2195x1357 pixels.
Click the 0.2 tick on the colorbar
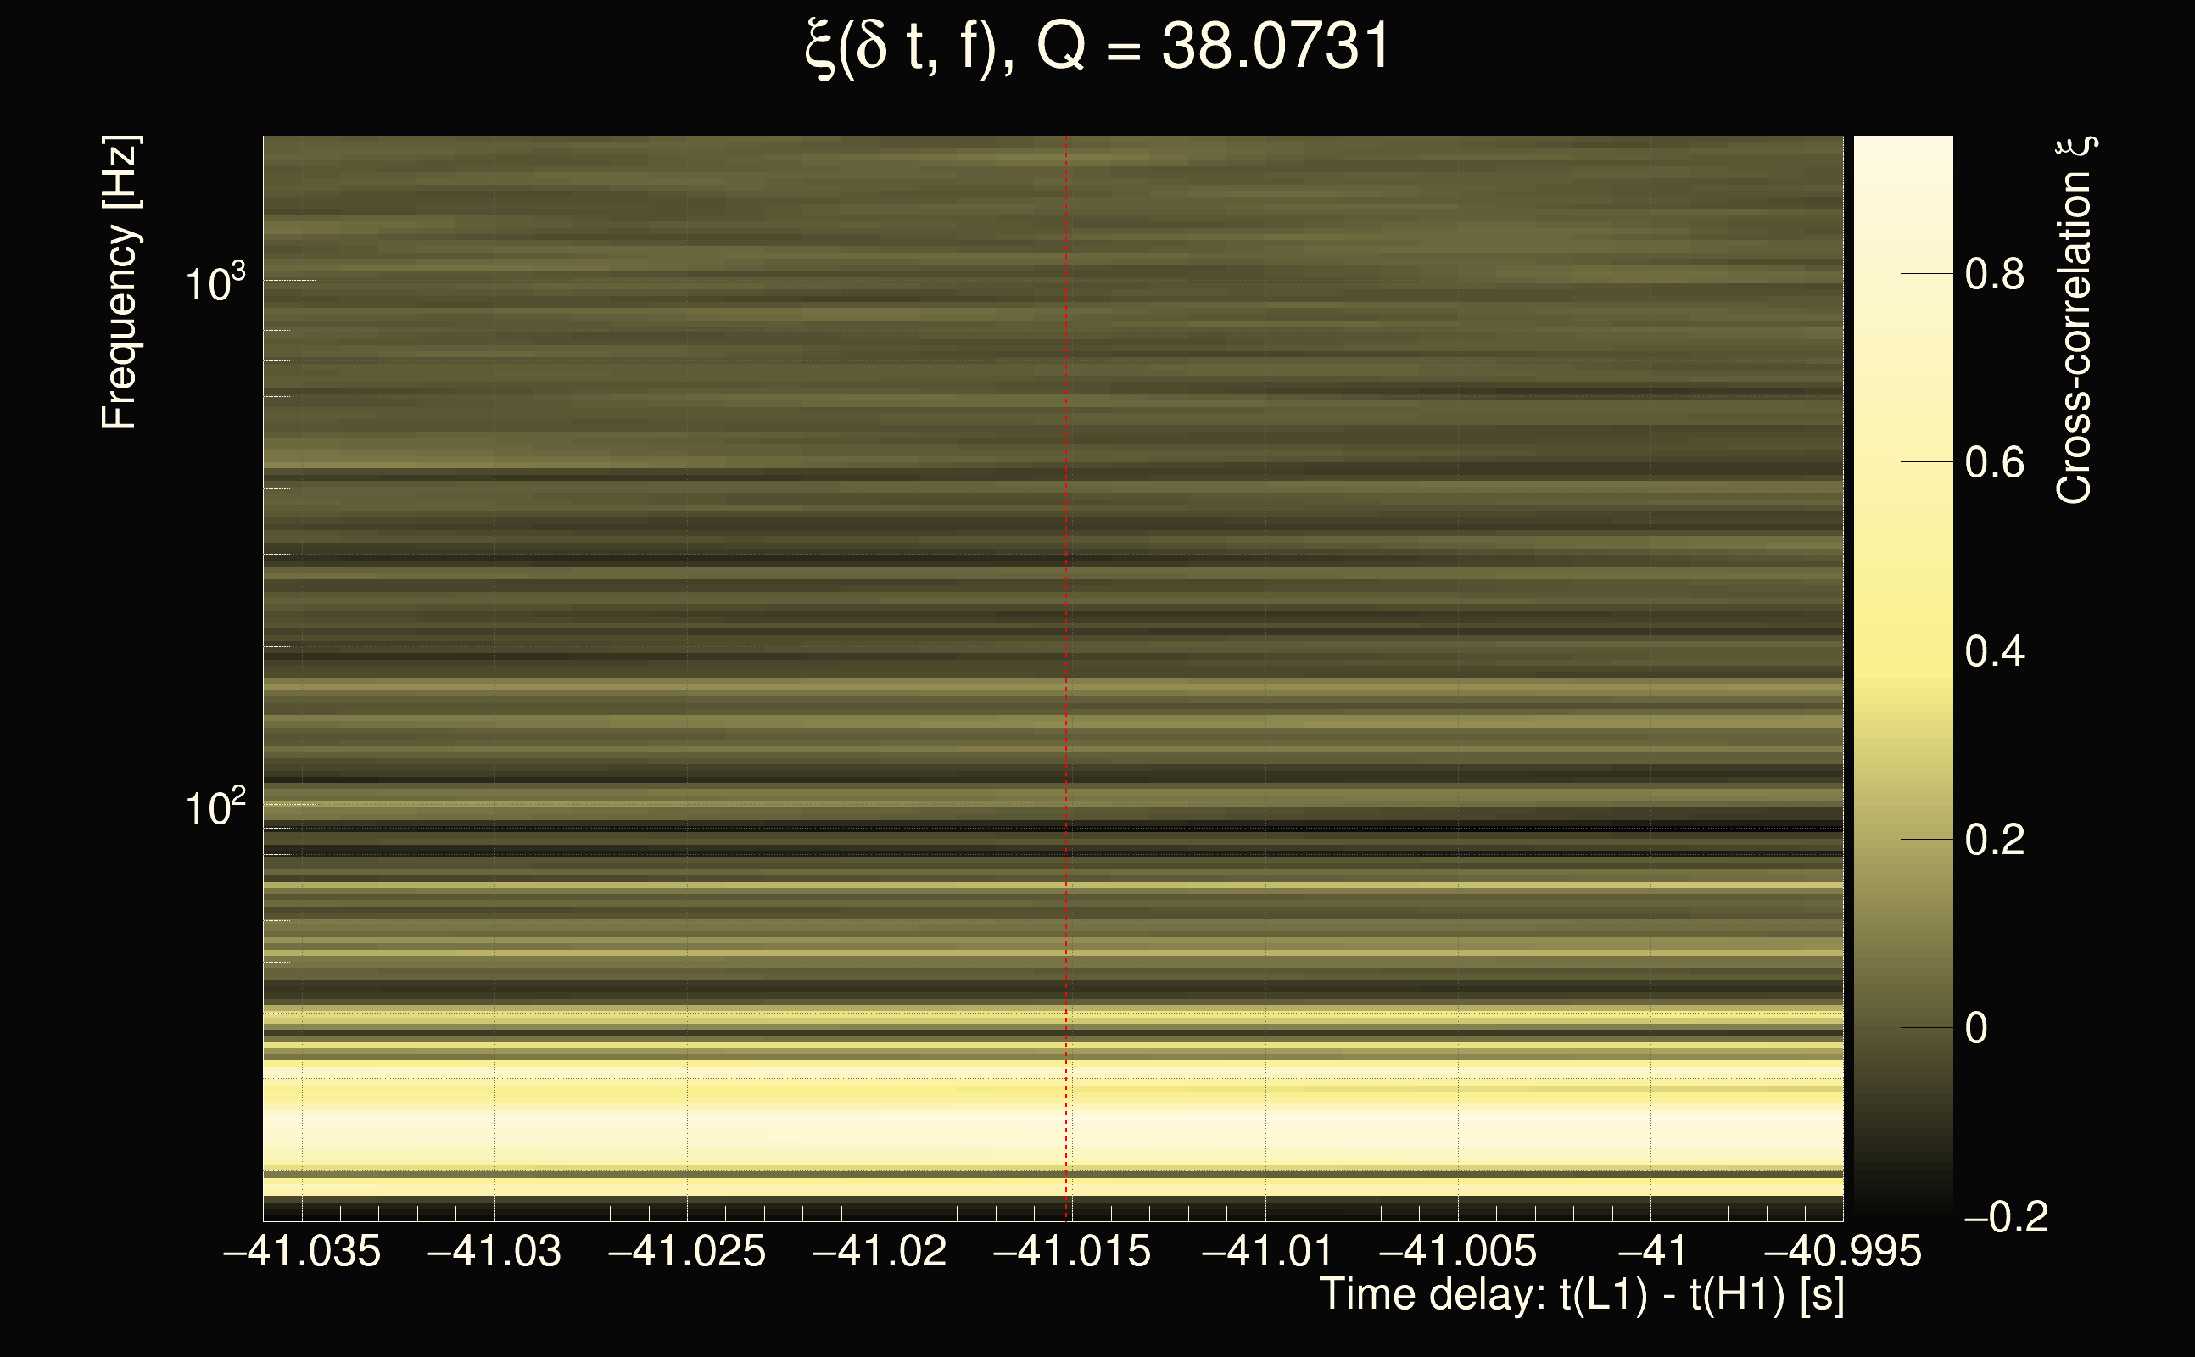point(1994,840)
